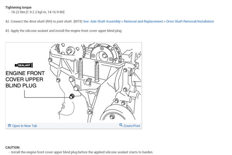Click step 43 'Apply the silicone sealant' text
Screen dimensions: 232x155
[x=64, y=31]
